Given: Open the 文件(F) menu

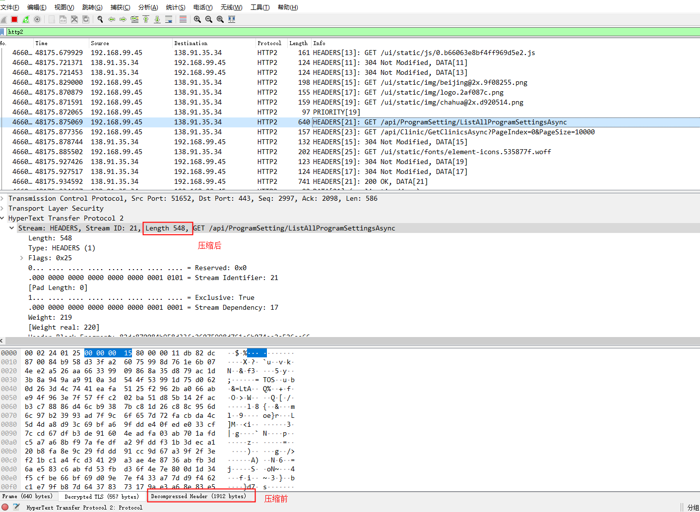Looking at the screenshot, I should (10, 7).
